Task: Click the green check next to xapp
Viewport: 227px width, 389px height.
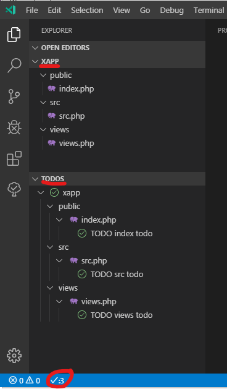Action: pos(54,192)
